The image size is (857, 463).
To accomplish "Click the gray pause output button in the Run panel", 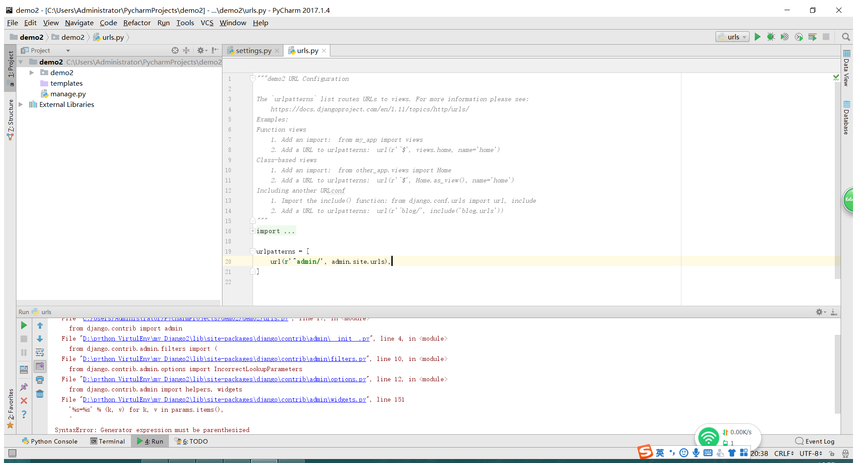I will pyautogui.click(x=24, y=353).
